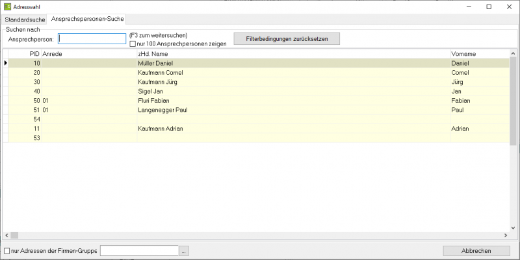This screenshot has width=520, height=260.
Task: Click the vertical scrollbar thumb
Action: pyautogui.click(x=513, y=101)
